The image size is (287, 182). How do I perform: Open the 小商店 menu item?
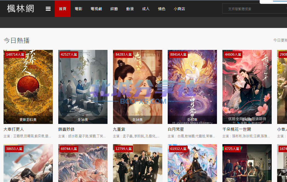[179, 9]
